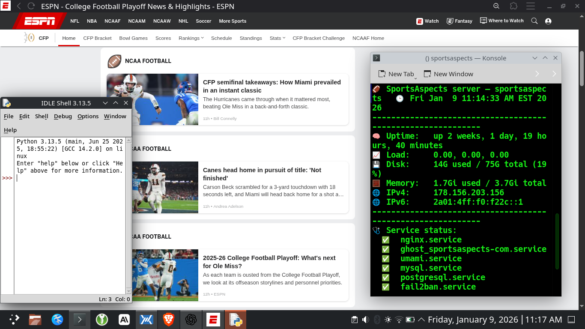
Task: Open the ESPN user profile icon
Action: [x=548, y=21]
